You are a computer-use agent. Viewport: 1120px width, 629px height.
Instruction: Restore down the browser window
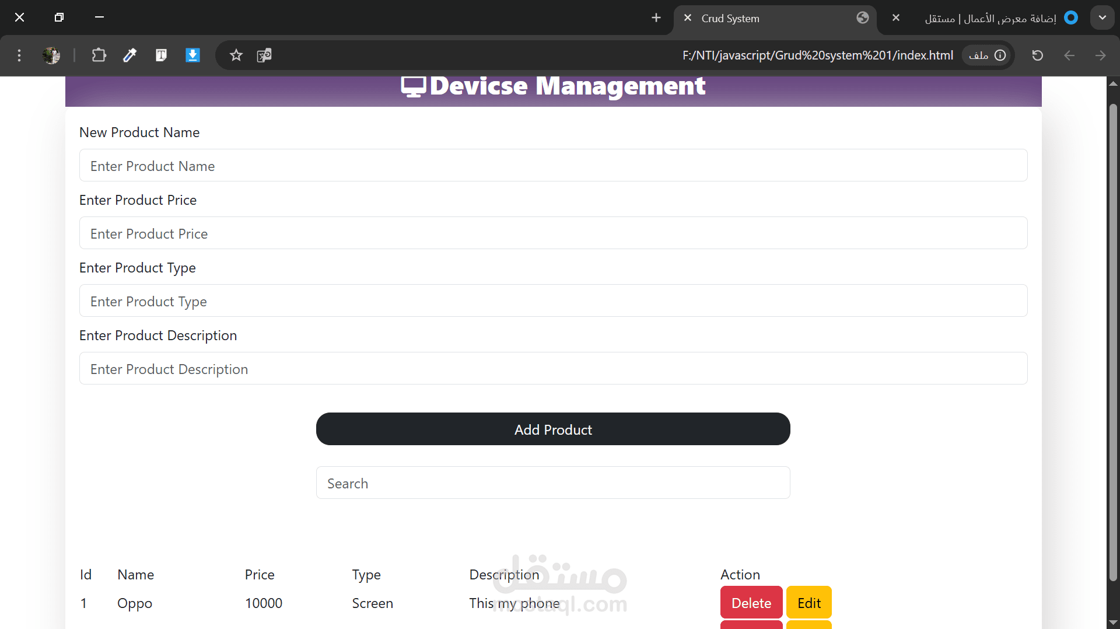point(59,18)
